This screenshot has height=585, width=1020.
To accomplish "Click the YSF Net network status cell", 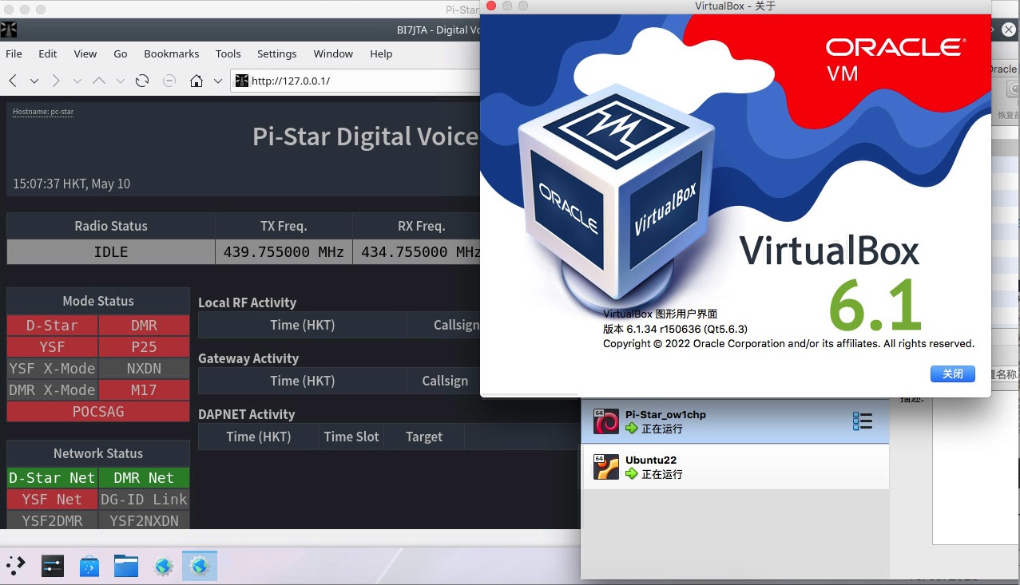I will tap(53, 500).
